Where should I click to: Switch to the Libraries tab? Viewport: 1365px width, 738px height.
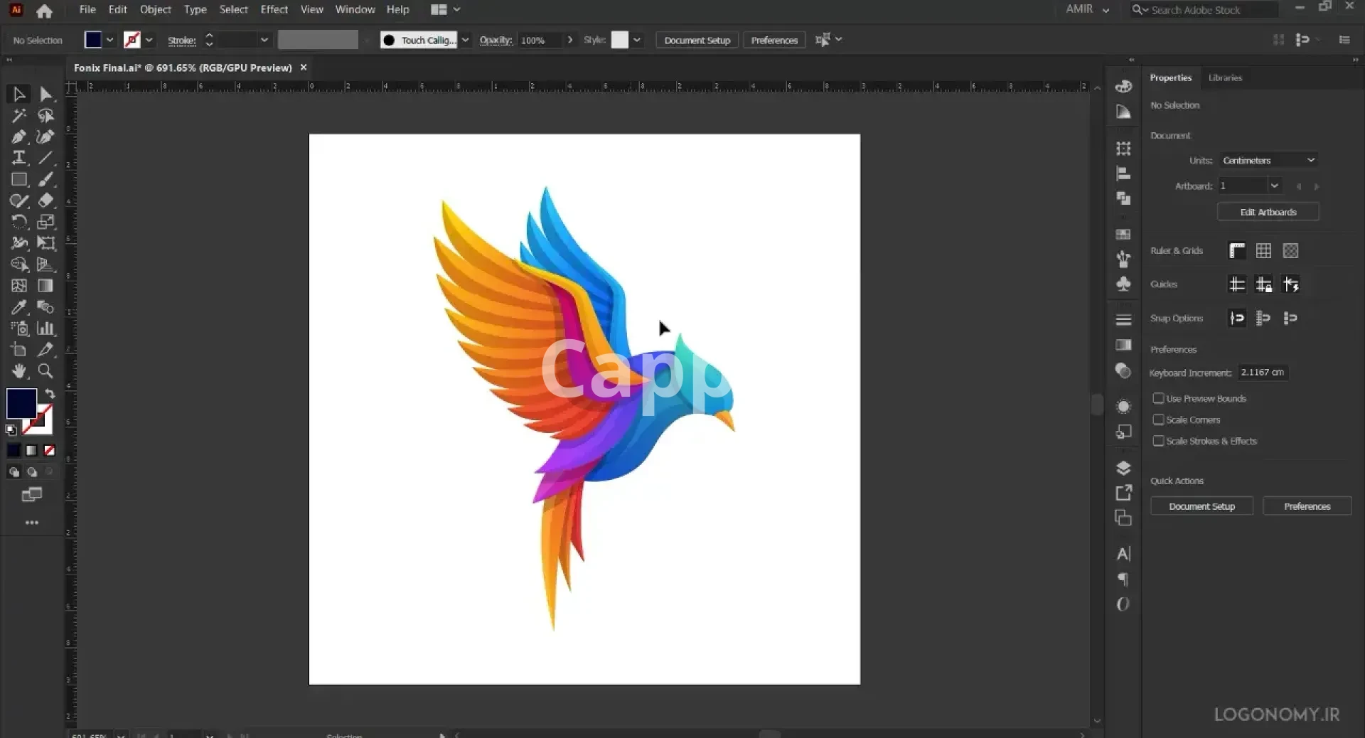coord(1225,77)
